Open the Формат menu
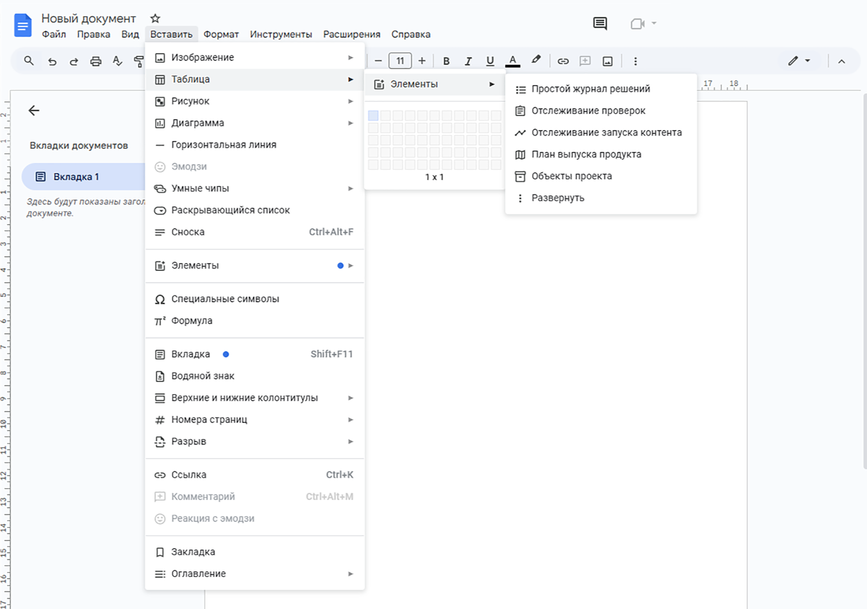Screen dimensions: 867x609 tap(221, 34)
